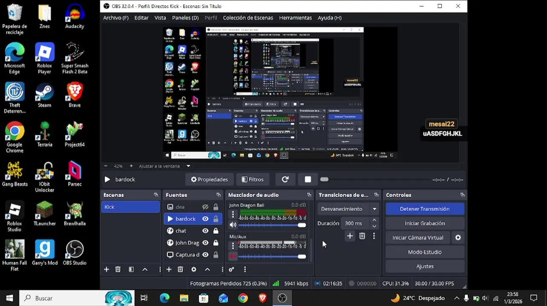Pop out the Controles dock panel
This screenshot has height=306, width=547.
[x=462, y=195]
